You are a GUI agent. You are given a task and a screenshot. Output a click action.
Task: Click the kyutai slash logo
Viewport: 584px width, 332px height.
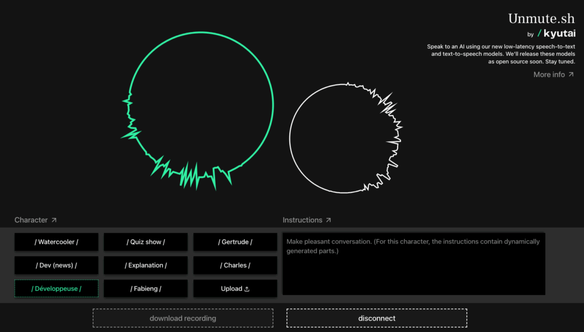tap(556, 33)
